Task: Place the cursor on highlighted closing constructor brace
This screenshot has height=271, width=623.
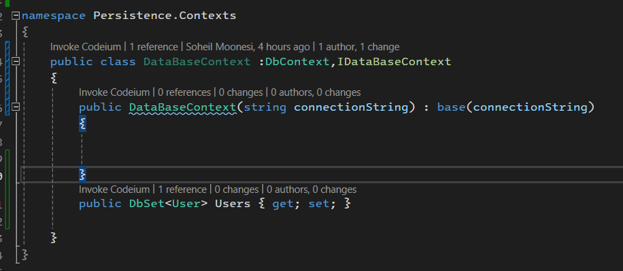Action: pos(83,174)
